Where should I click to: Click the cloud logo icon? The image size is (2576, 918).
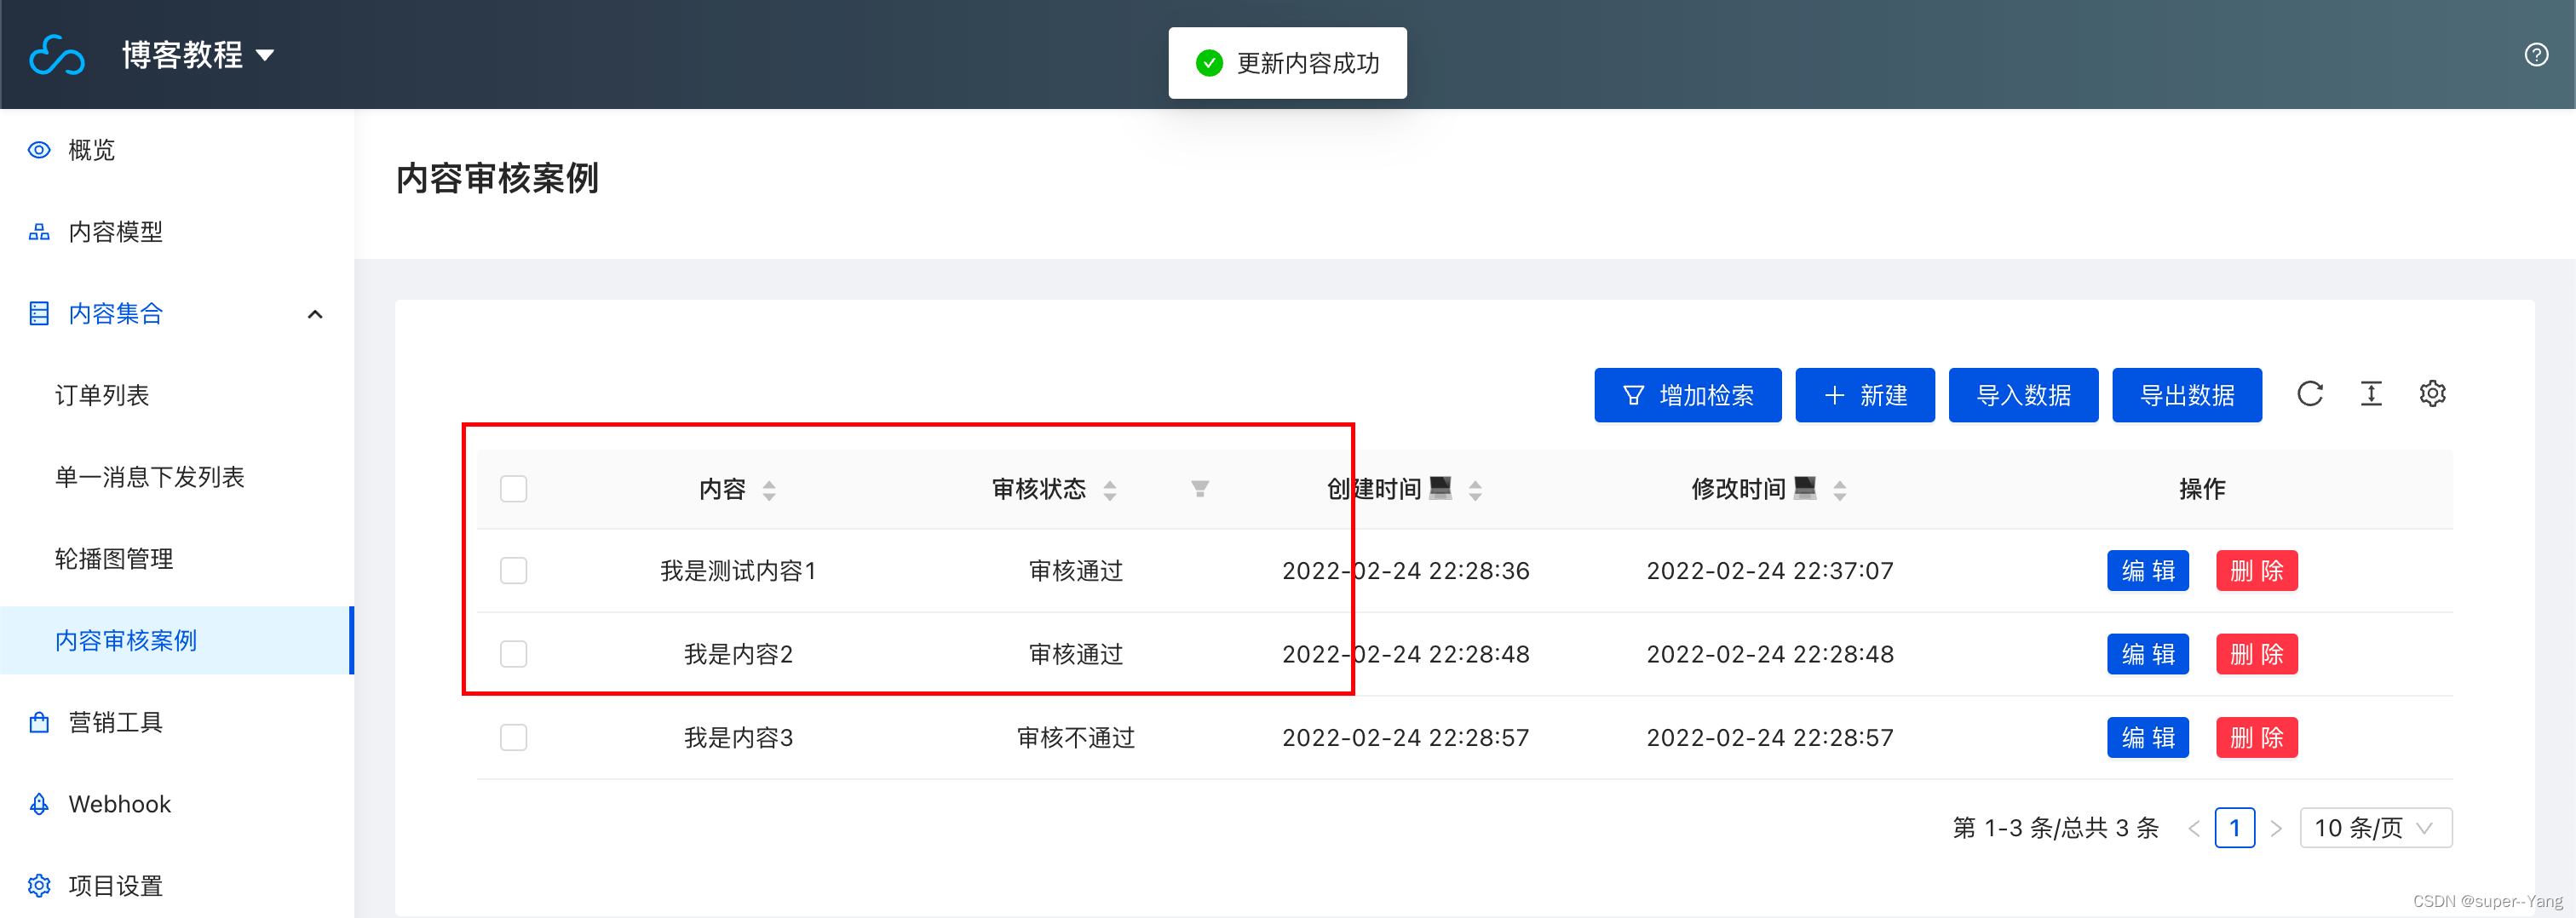(x=57, y=55)
